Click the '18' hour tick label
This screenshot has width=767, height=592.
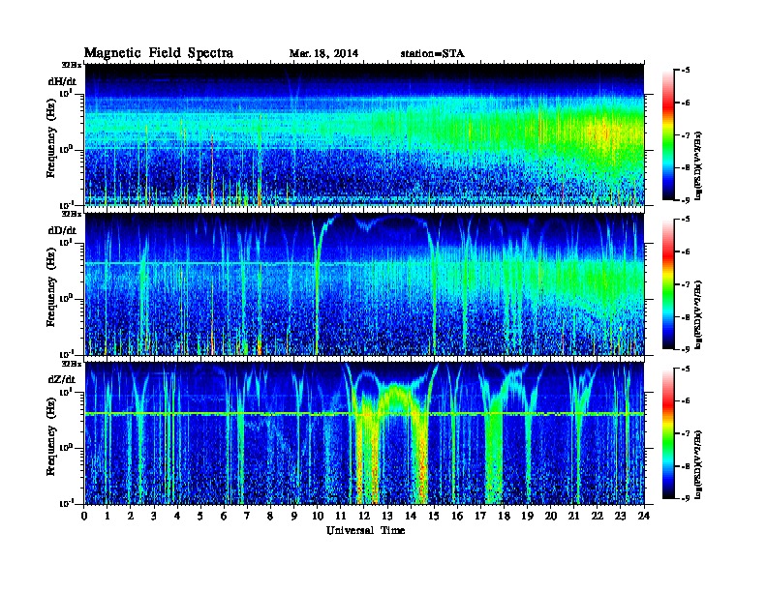click(504, 516)
